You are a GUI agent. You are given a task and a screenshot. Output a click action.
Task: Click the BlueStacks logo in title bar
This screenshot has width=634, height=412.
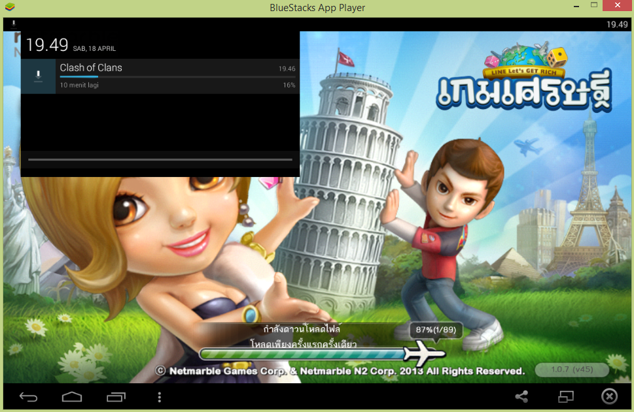pyautogui.click(x=10, y=7)
